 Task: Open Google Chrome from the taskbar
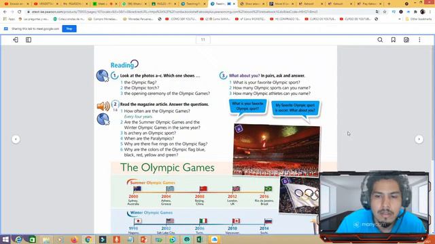pos(88,239)
